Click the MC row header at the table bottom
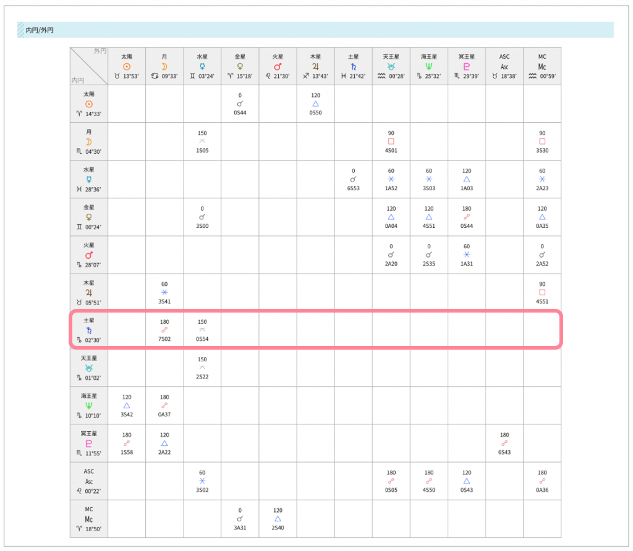 (x=89, y=519)
